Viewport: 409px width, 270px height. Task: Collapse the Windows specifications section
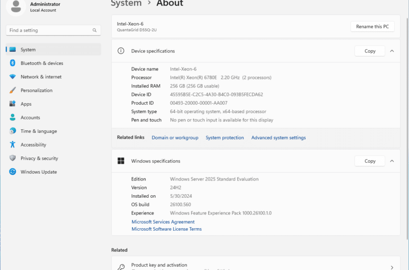[x=392, y=161]
